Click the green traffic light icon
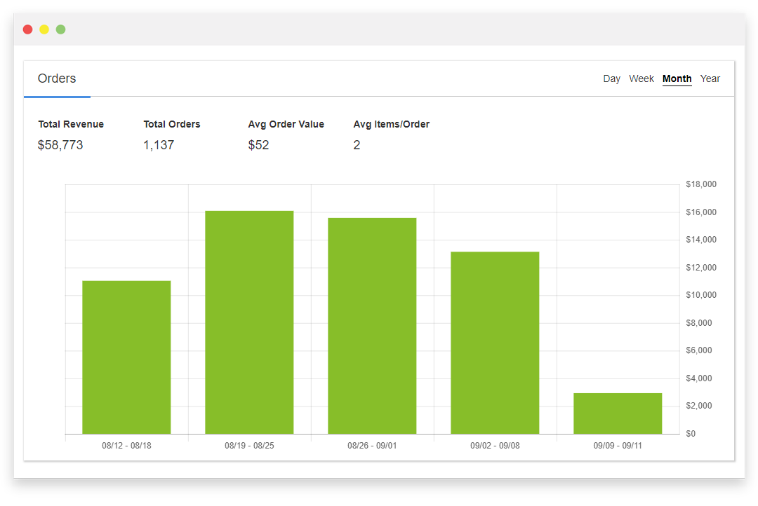This screenshot has width=758, height=506. click(x=60, y=29)
